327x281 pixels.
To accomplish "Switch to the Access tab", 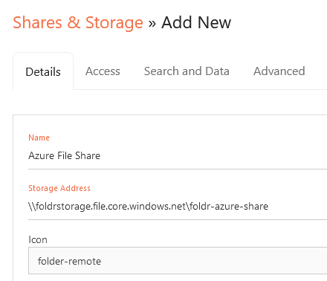I will tap(103, 71).
